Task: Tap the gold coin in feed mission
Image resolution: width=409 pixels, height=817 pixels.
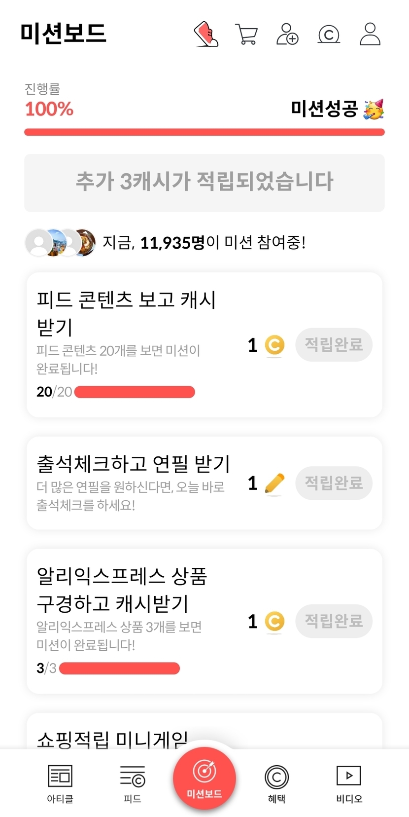Action: click(274, 345)
